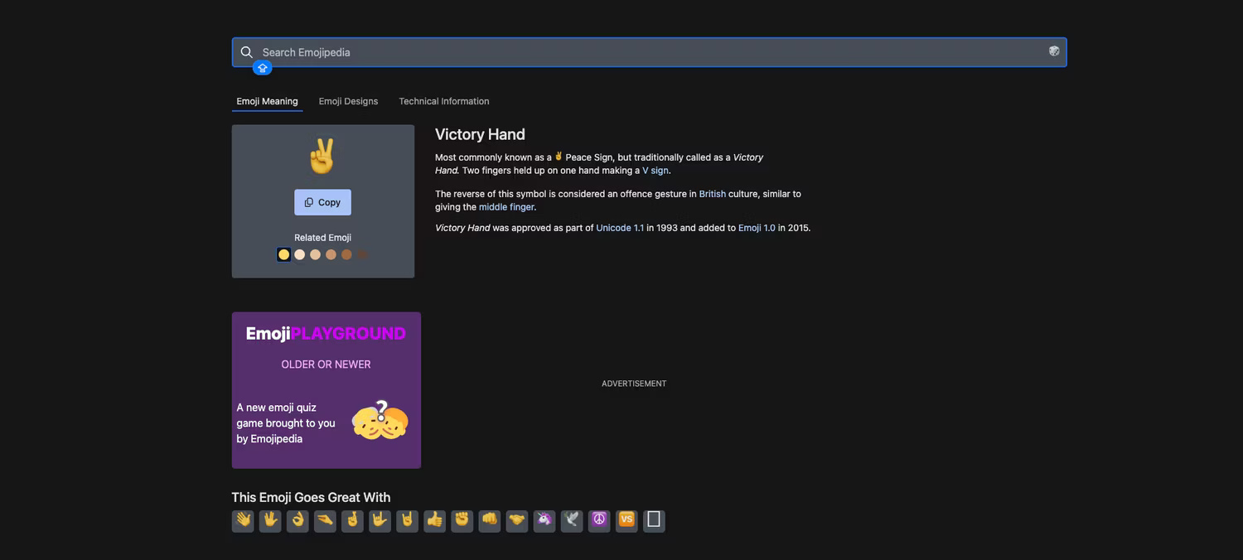Select the waving hand emoji suggestion
This screenshot has height=560, width=1243.
[x=242, y=519]
